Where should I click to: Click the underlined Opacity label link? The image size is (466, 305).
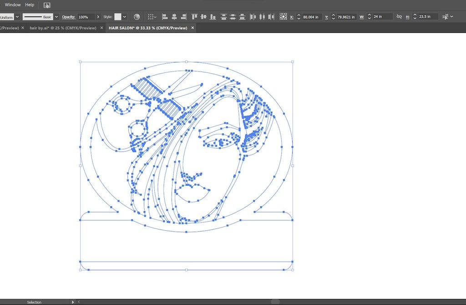pyautogui.click(x=68, y=17)
